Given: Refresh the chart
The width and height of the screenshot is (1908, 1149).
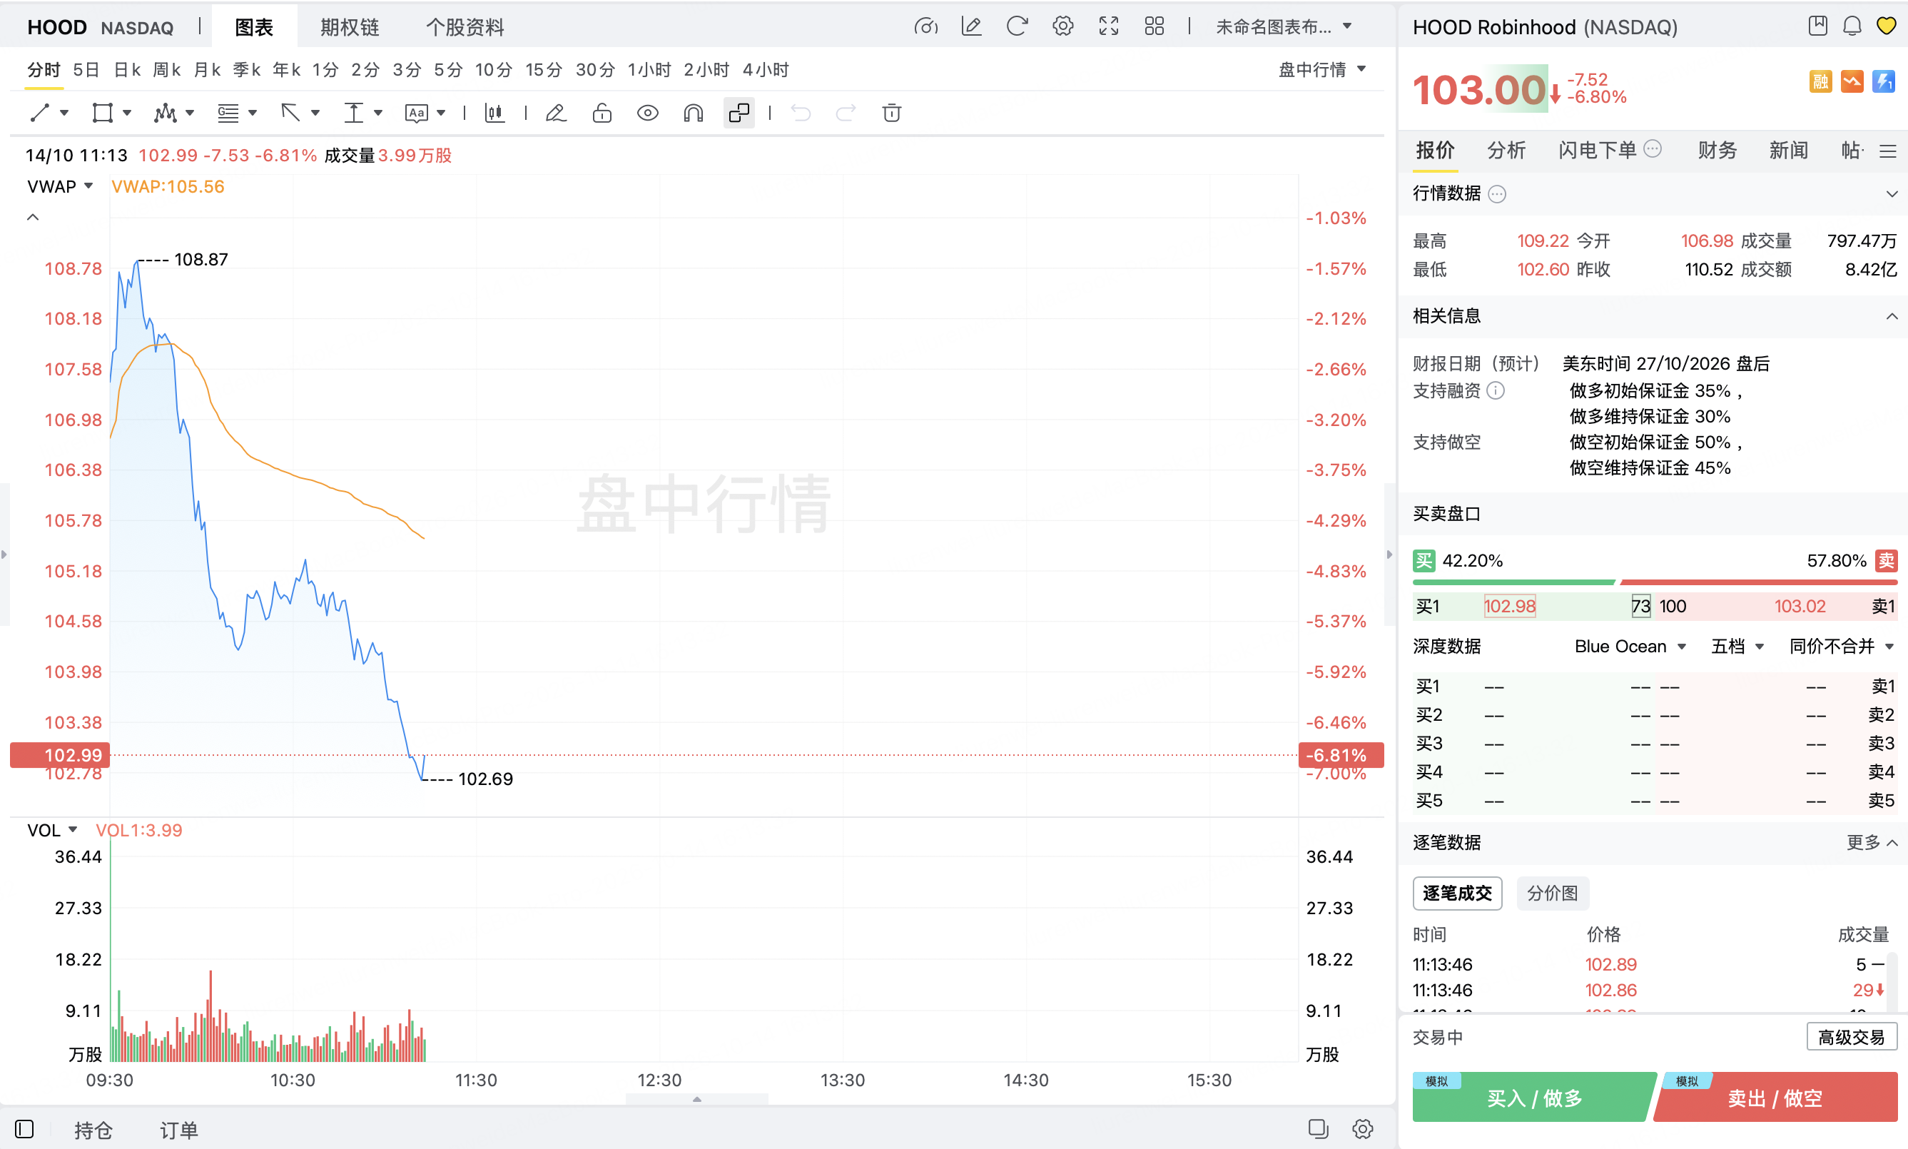Looking at the screenshot, I should (1017, 26).
